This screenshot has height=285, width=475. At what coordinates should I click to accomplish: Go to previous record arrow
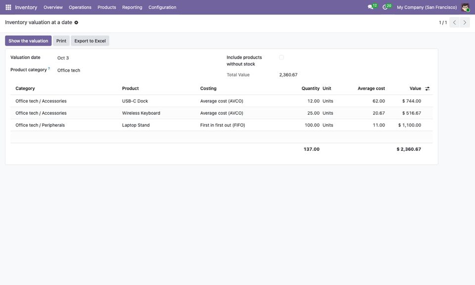[454, 22]
